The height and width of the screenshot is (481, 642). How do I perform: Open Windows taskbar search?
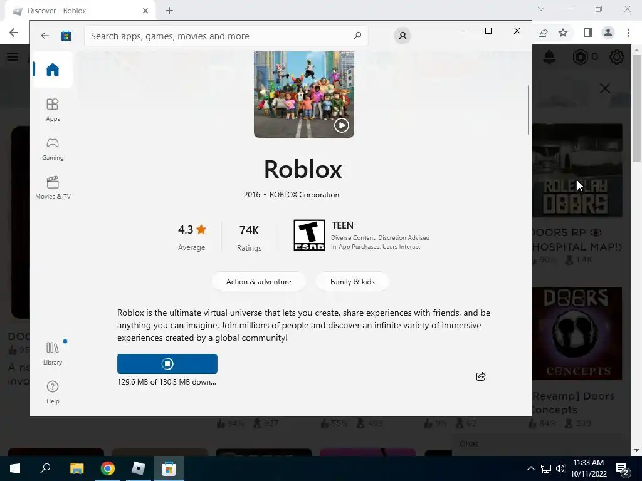click(x=45, y=468)
